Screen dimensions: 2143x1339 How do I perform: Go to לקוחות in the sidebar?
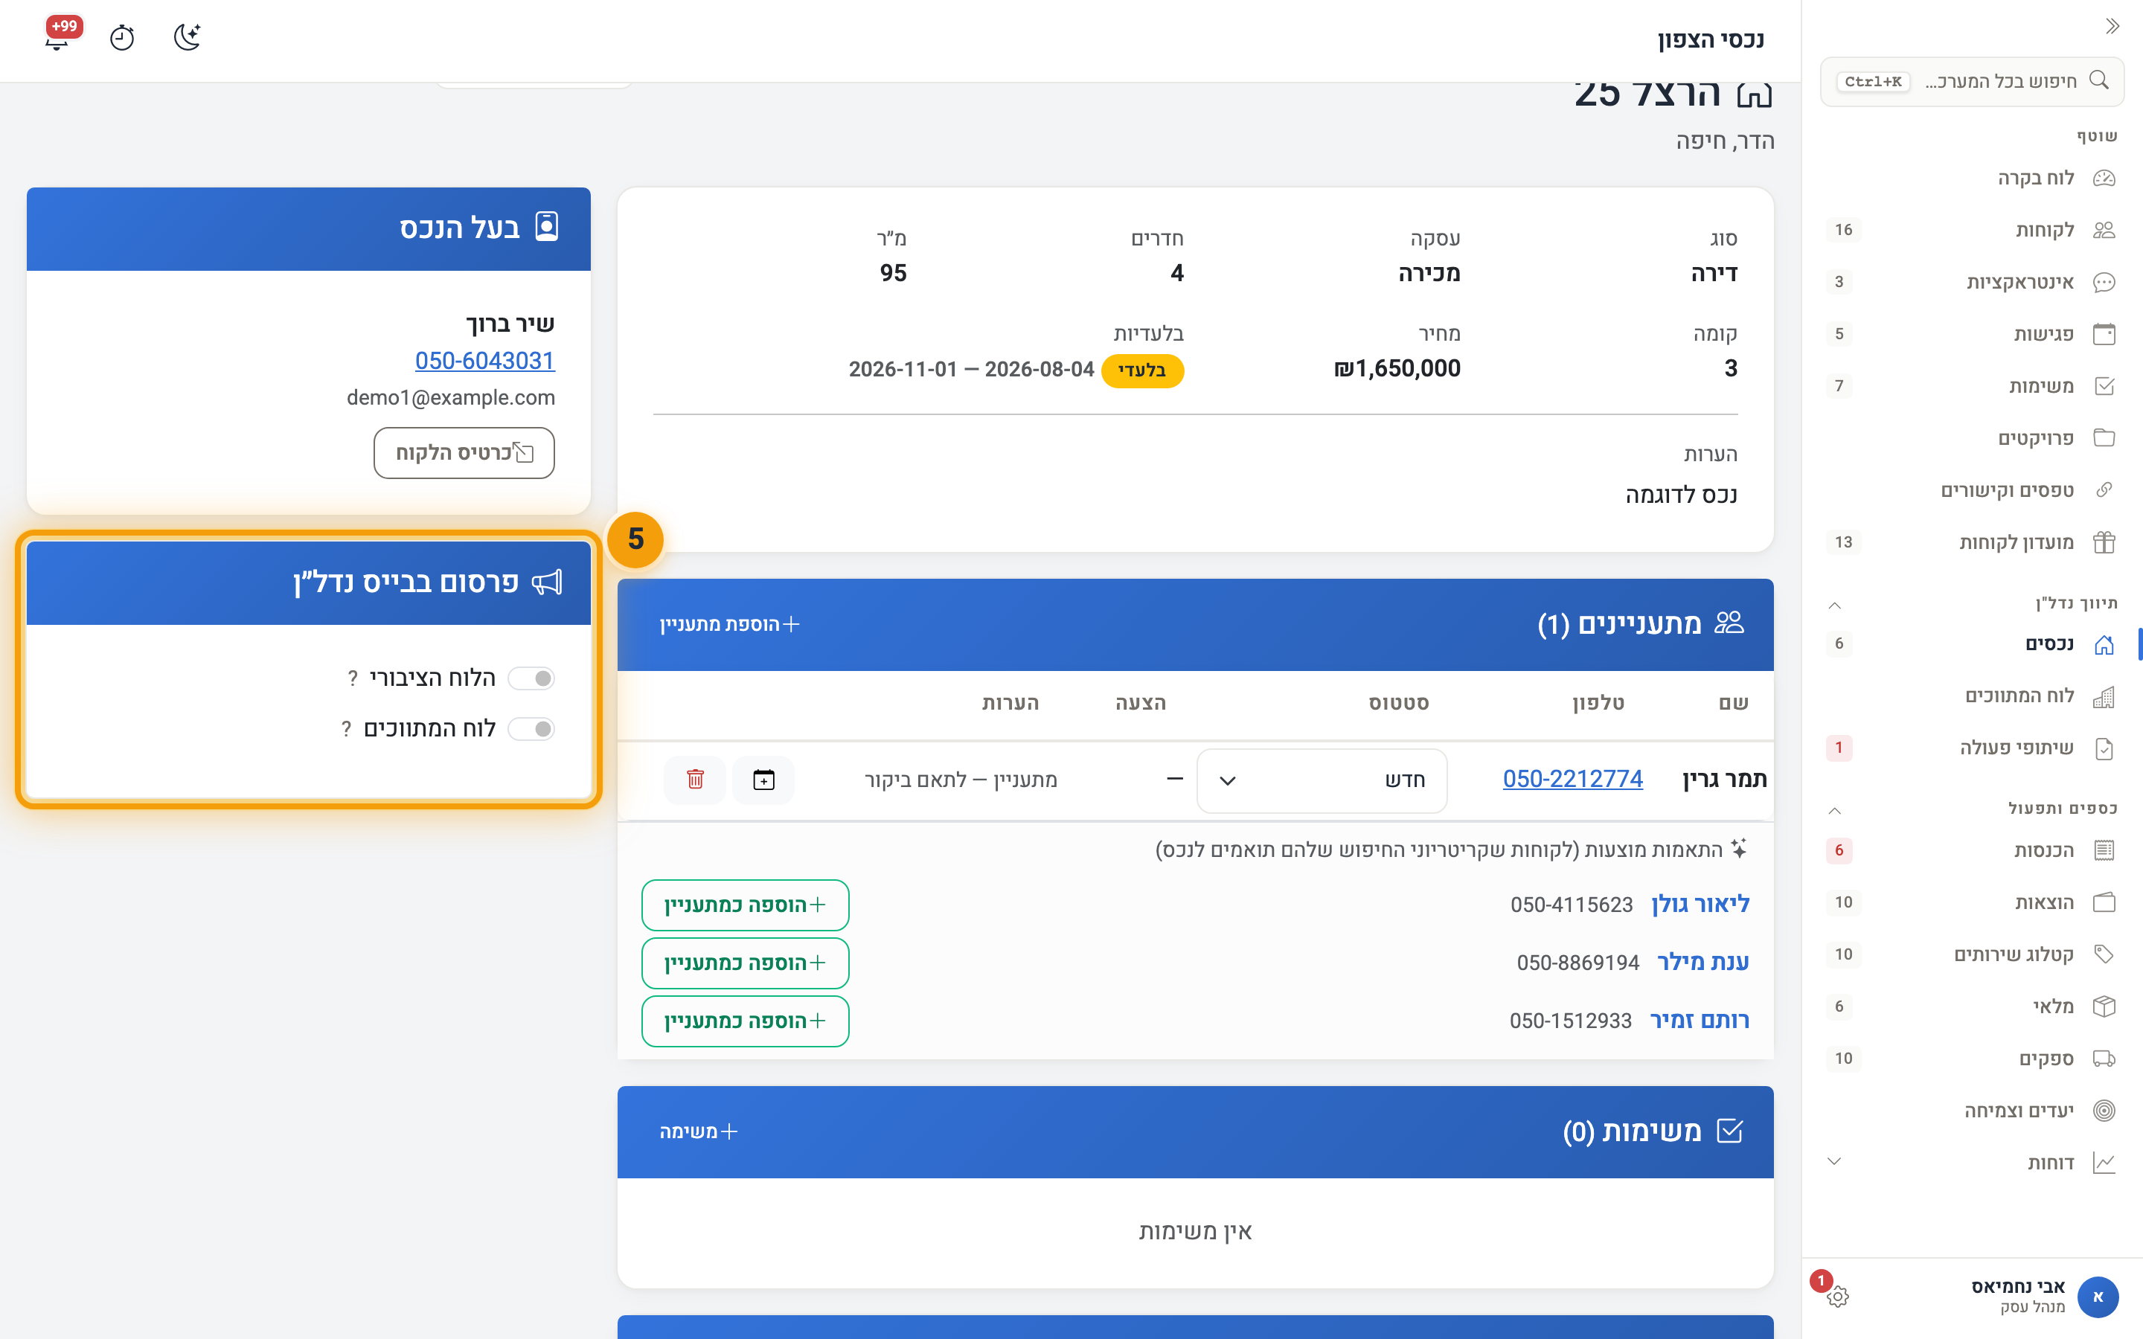tap(1972, 231)
